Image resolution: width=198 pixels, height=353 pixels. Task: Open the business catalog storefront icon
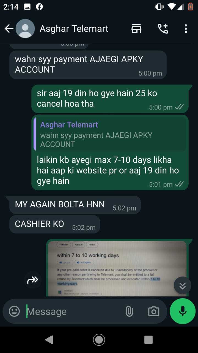pyautogui.click(x=136, y=28)
